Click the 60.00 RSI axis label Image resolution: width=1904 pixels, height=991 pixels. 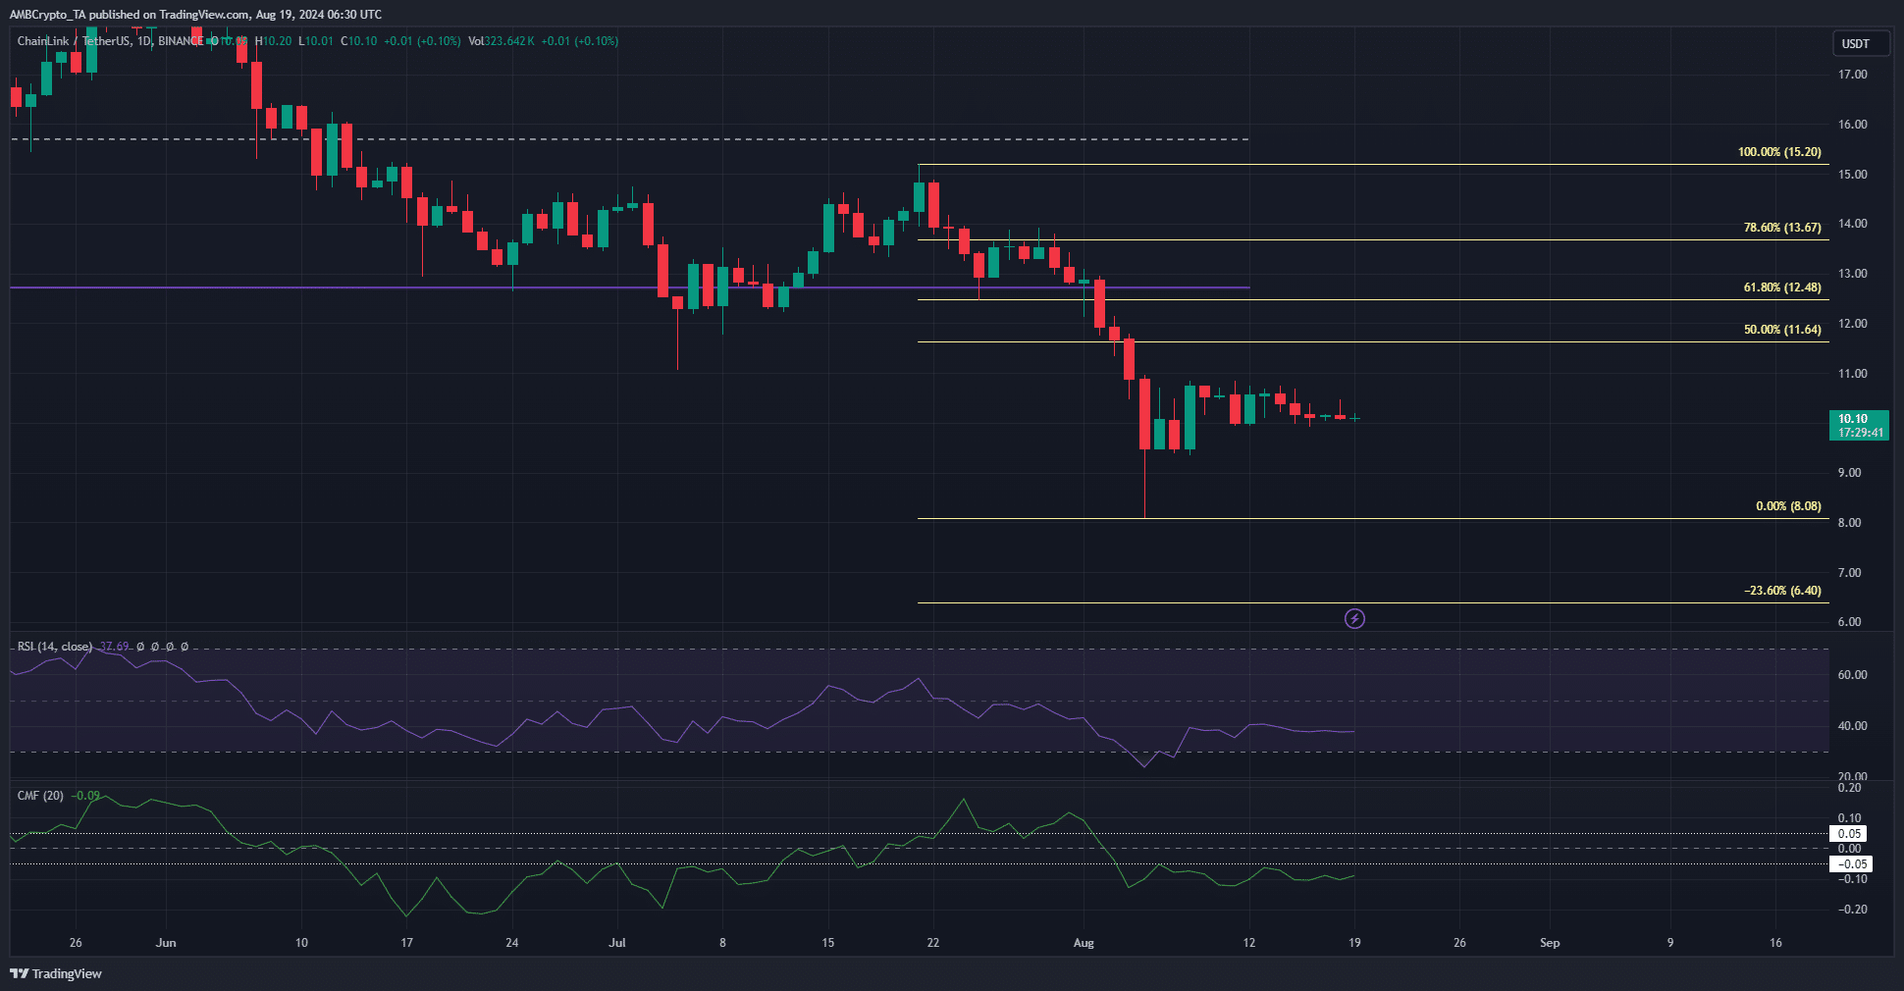click(1852, 675)
